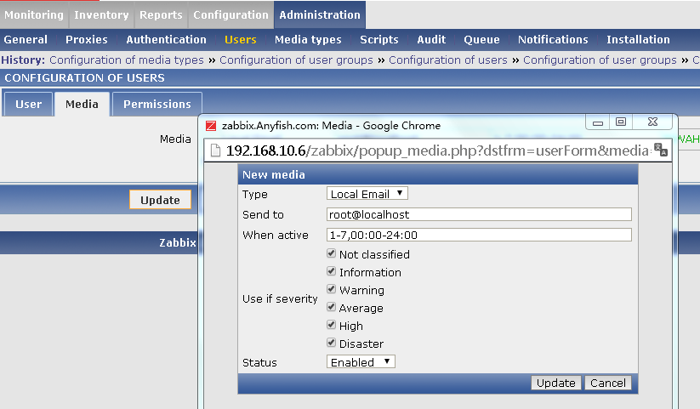Image resolution: width=700 pixels, height=409 pixels.
Task: Open the Notifications submenu
Action: click(x=553, y=40)
